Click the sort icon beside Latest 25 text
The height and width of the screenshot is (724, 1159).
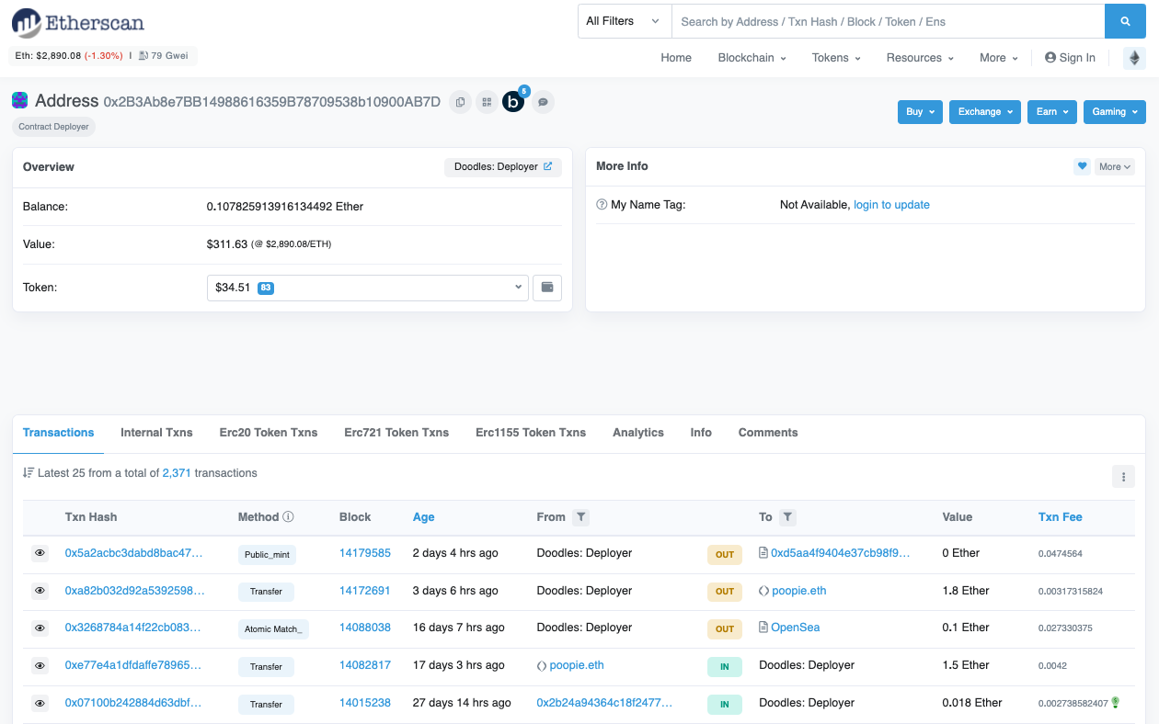(x=29, y=473)
